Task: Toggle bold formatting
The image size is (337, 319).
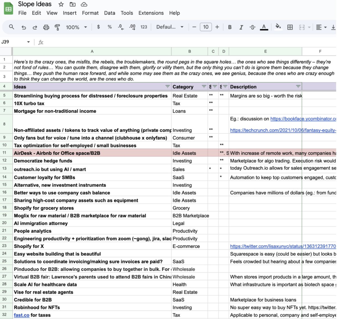Action: [x=230, y=27]
